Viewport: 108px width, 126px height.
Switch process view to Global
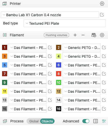(x=34, y=121)
